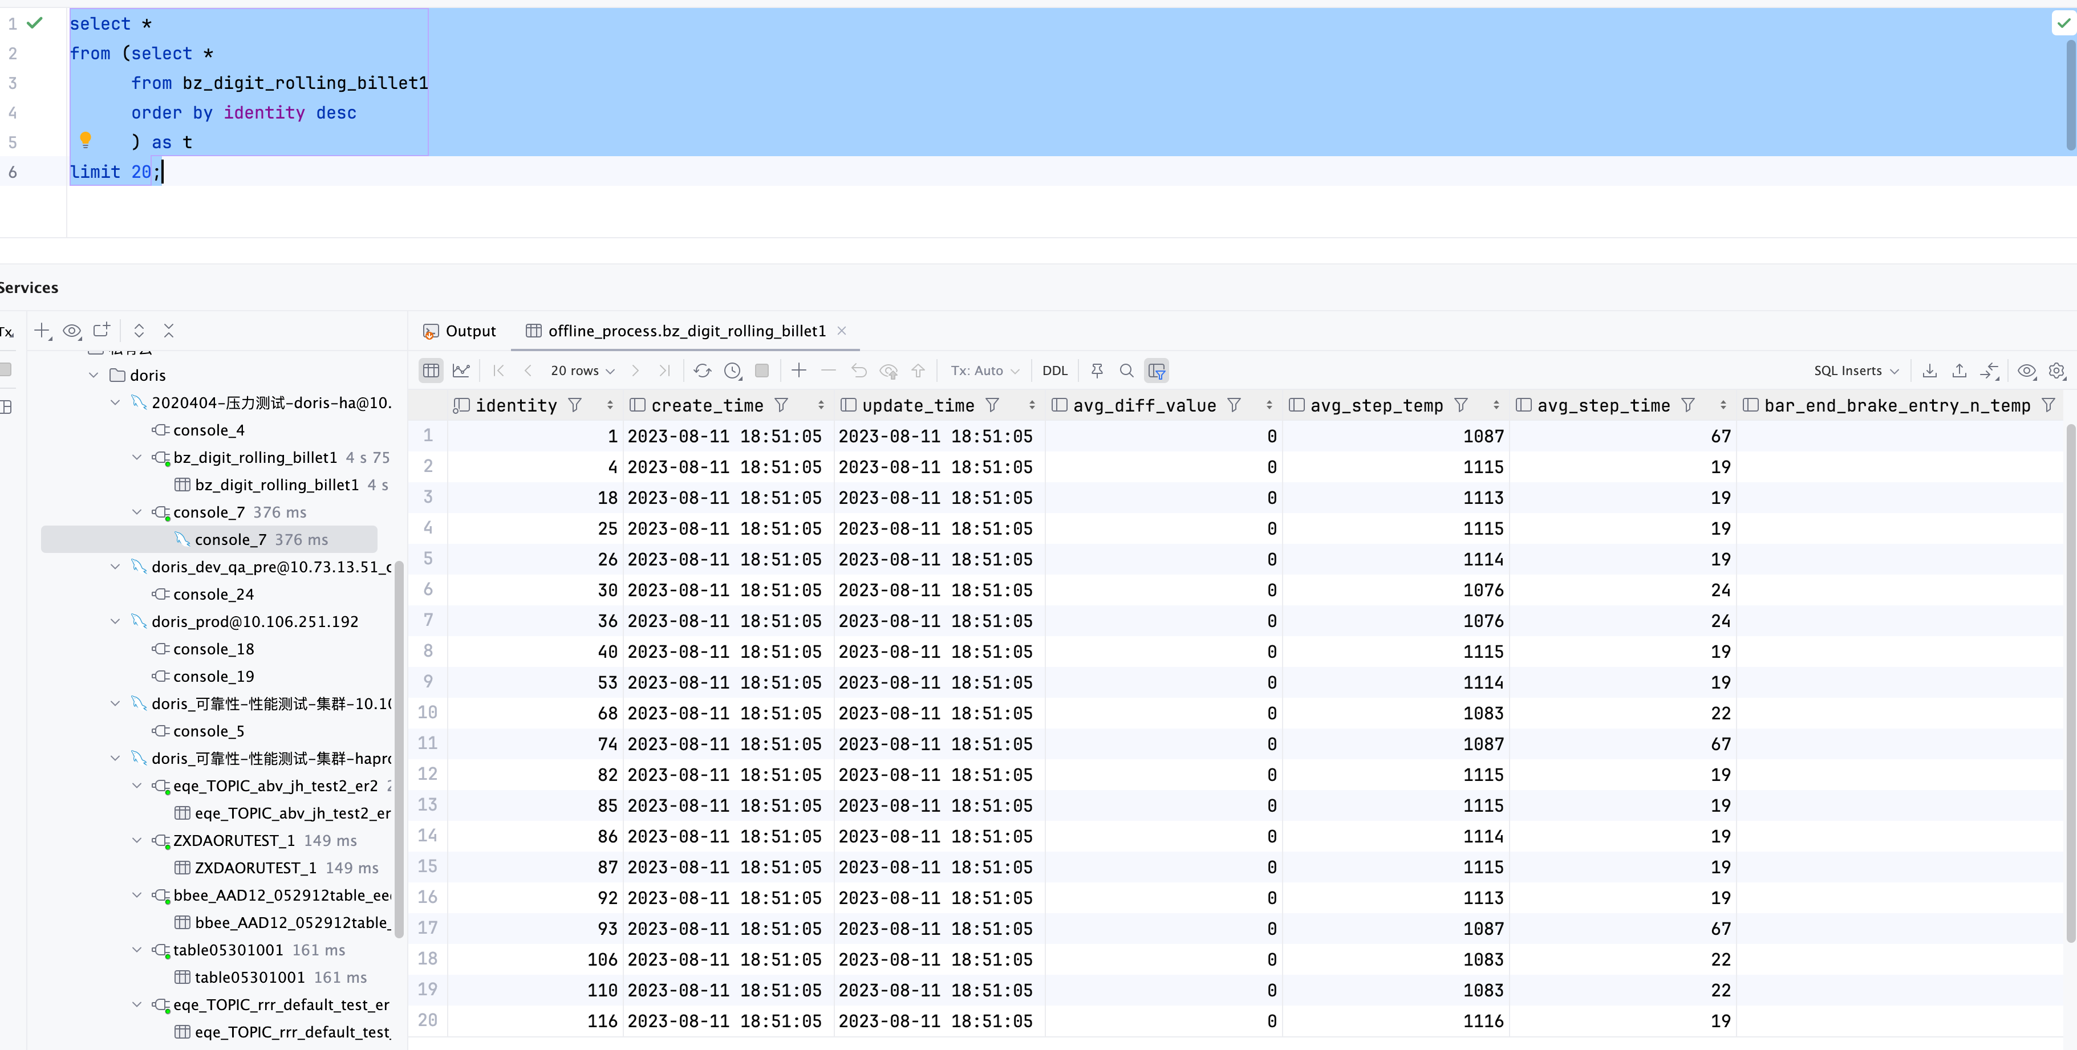The height and width of the screenshot is (1050, 2077).
Task: Toggle local filter icon in result toolbar
Action: pos(1157,371)
